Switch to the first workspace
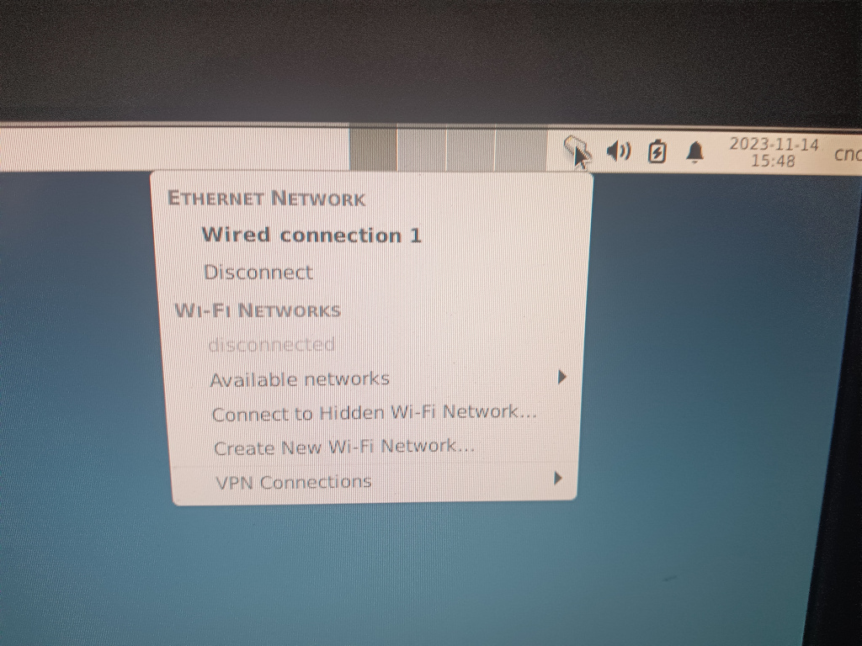 pyautogui.click(x=373, y=148)
